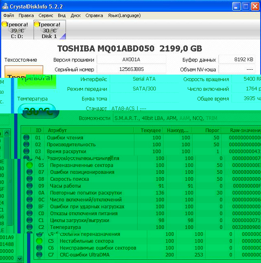Image resolution: width=261 pixels, height=263 pixels.
Task: Select attribute Циклы загрузки/выгрузки
Action: click(x=80, y=220)
